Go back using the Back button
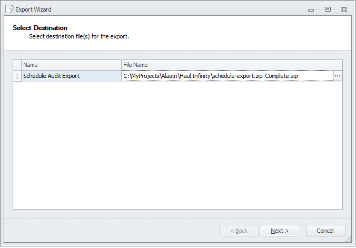 point(239,231)
